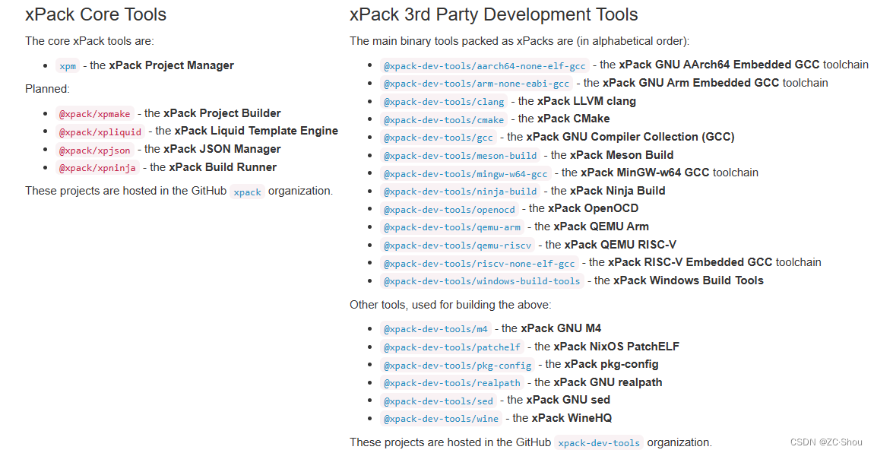This screenshot has height=453, width=874.
Task: Click the 'xPack WineHQ' text
Action: [572, 418]
